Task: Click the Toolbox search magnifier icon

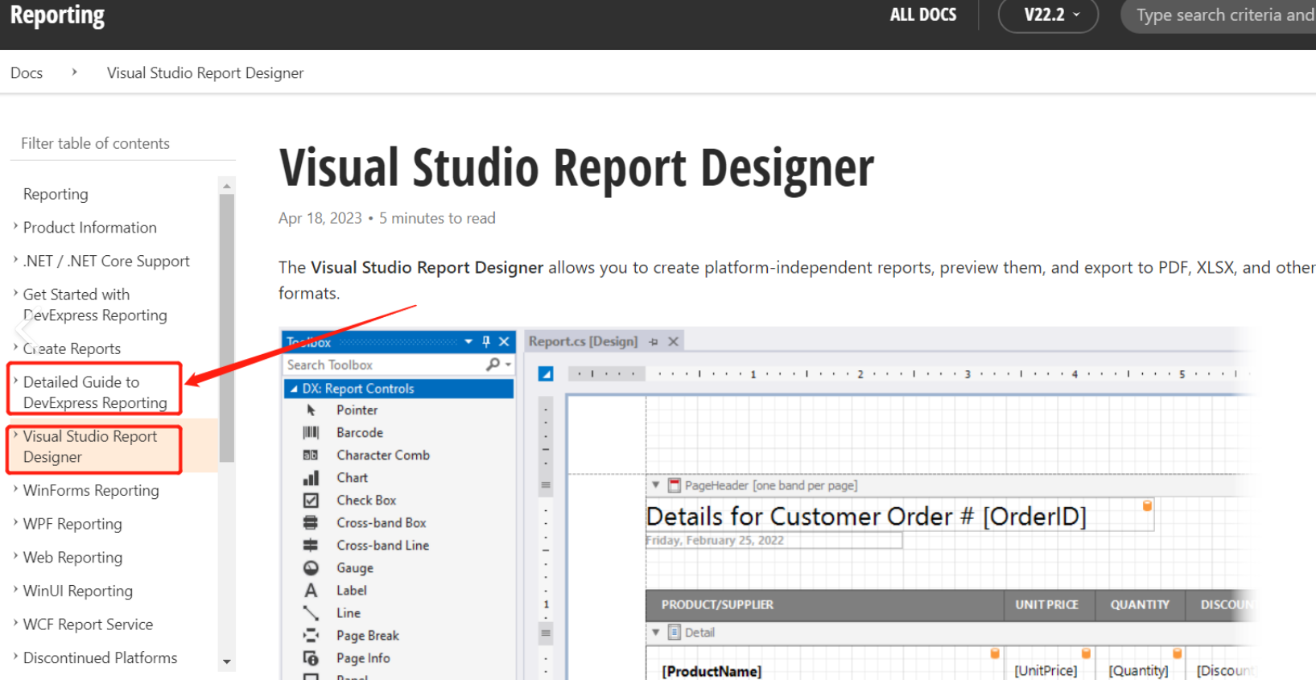Action: tap(493, 365)
